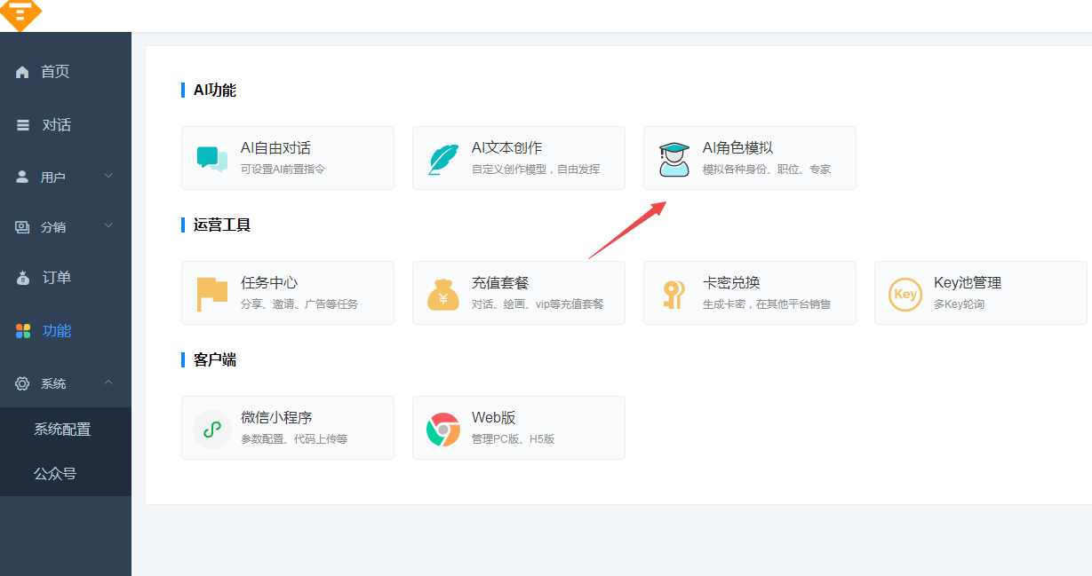
Task: Click the text 自定义创作模型，自由发挥
Action: [536, 169]
